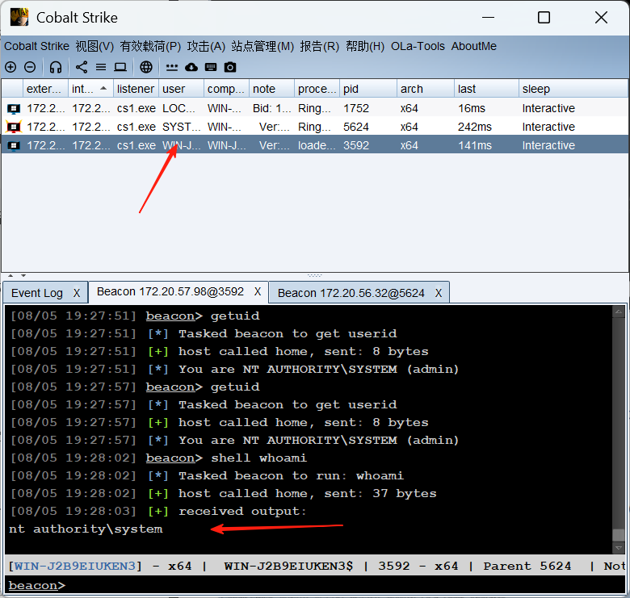This screenshot has height=598, width=630.
Task: Sort by the internal column header
Action: pyautogui.click(x=90, y=89)
